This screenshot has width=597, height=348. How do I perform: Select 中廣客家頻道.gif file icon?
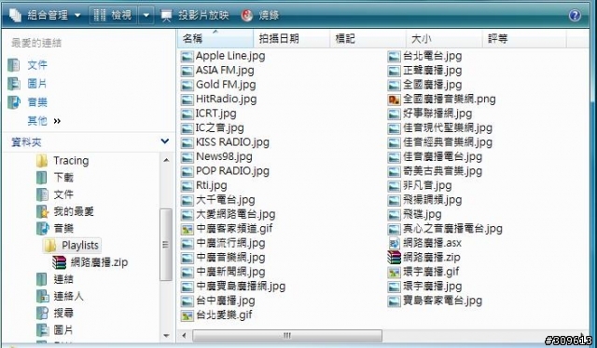(x=187, y=229)
